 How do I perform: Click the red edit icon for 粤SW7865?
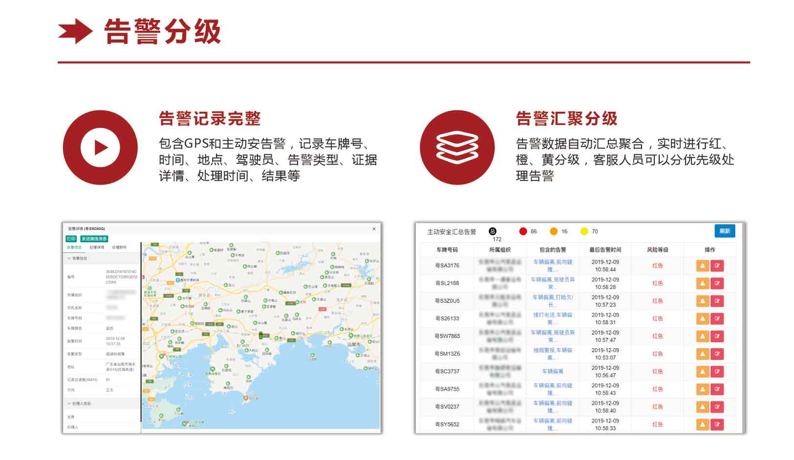pos(717,336)
